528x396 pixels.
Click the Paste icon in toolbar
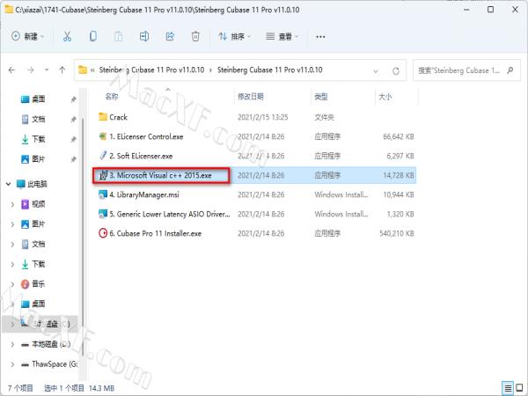click(118, 36)
